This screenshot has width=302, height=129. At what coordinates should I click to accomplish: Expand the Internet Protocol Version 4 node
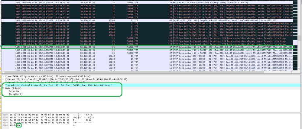[x=3, y=82]
